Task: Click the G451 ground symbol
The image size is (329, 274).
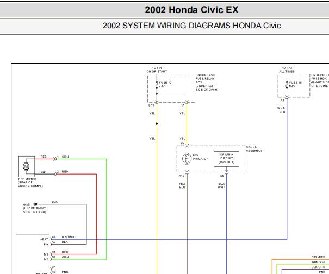Action: click(x=36, y=204)
